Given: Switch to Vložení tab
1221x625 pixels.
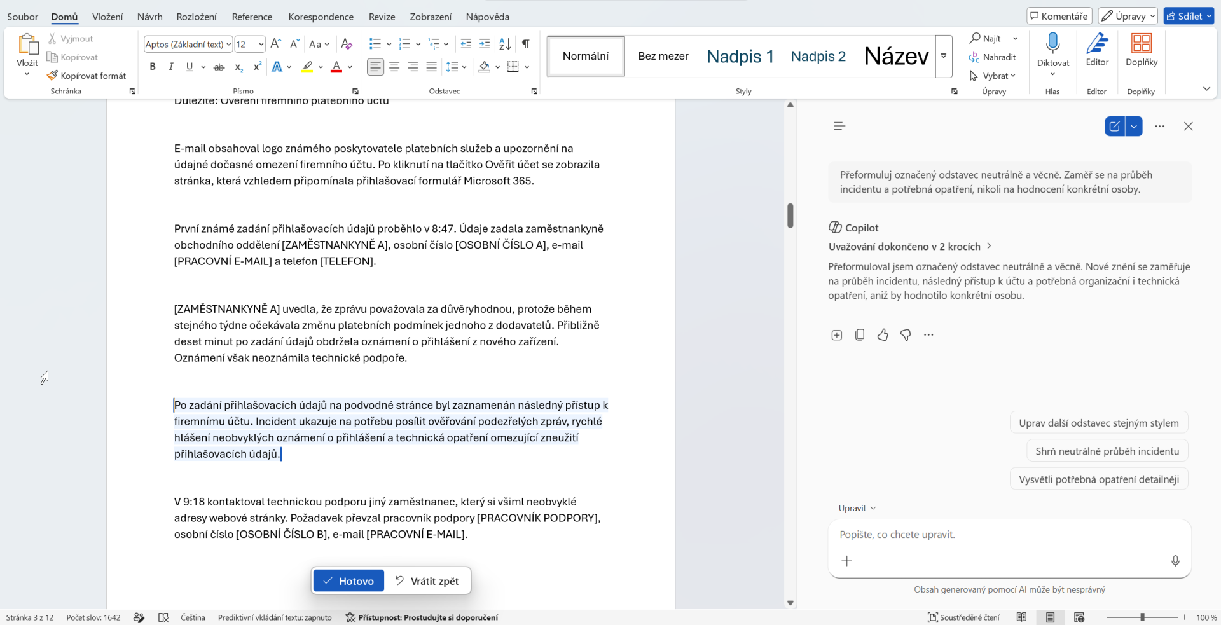Looking at the screenshot, I should tap(107, 17).
